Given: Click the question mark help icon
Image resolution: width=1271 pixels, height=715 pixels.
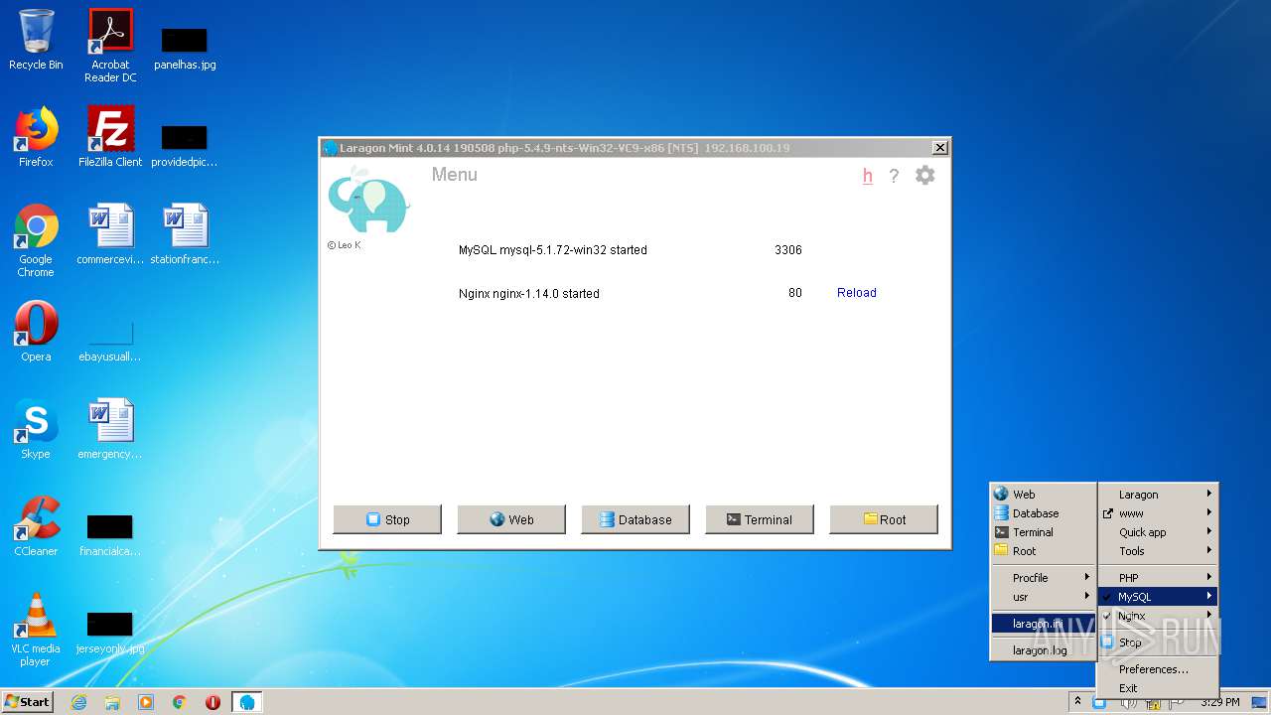Looking at the screenshot, I should (894, 176).
